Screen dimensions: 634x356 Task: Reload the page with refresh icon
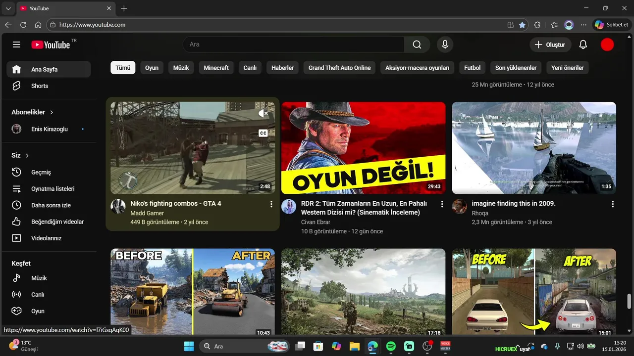[x=23, y=25]
